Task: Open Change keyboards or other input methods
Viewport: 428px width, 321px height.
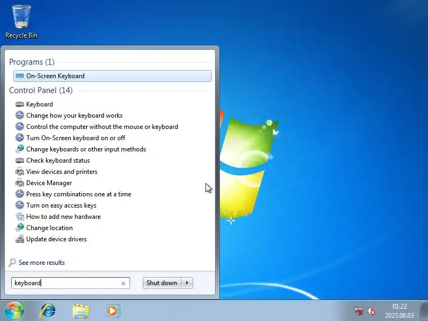Action: (x=86, y=149)
